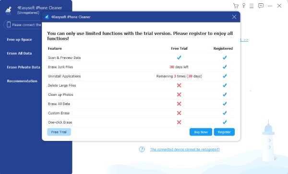The image size is (288, 174).
Task: Click the trial version limitation heading text
Action: coord(140,36)
